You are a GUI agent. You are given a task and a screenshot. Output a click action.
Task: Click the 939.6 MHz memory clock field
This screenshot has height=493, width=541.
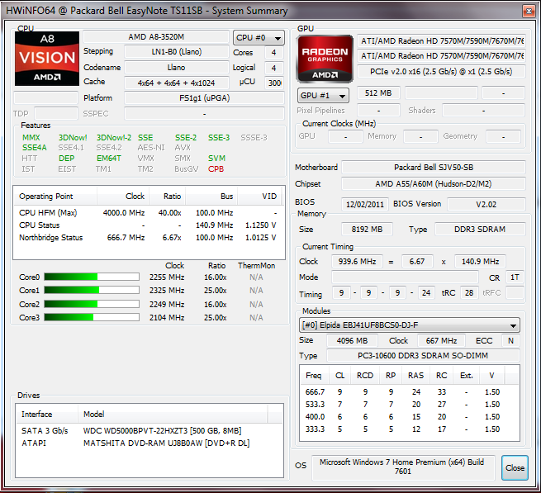[x=357, y=262]
